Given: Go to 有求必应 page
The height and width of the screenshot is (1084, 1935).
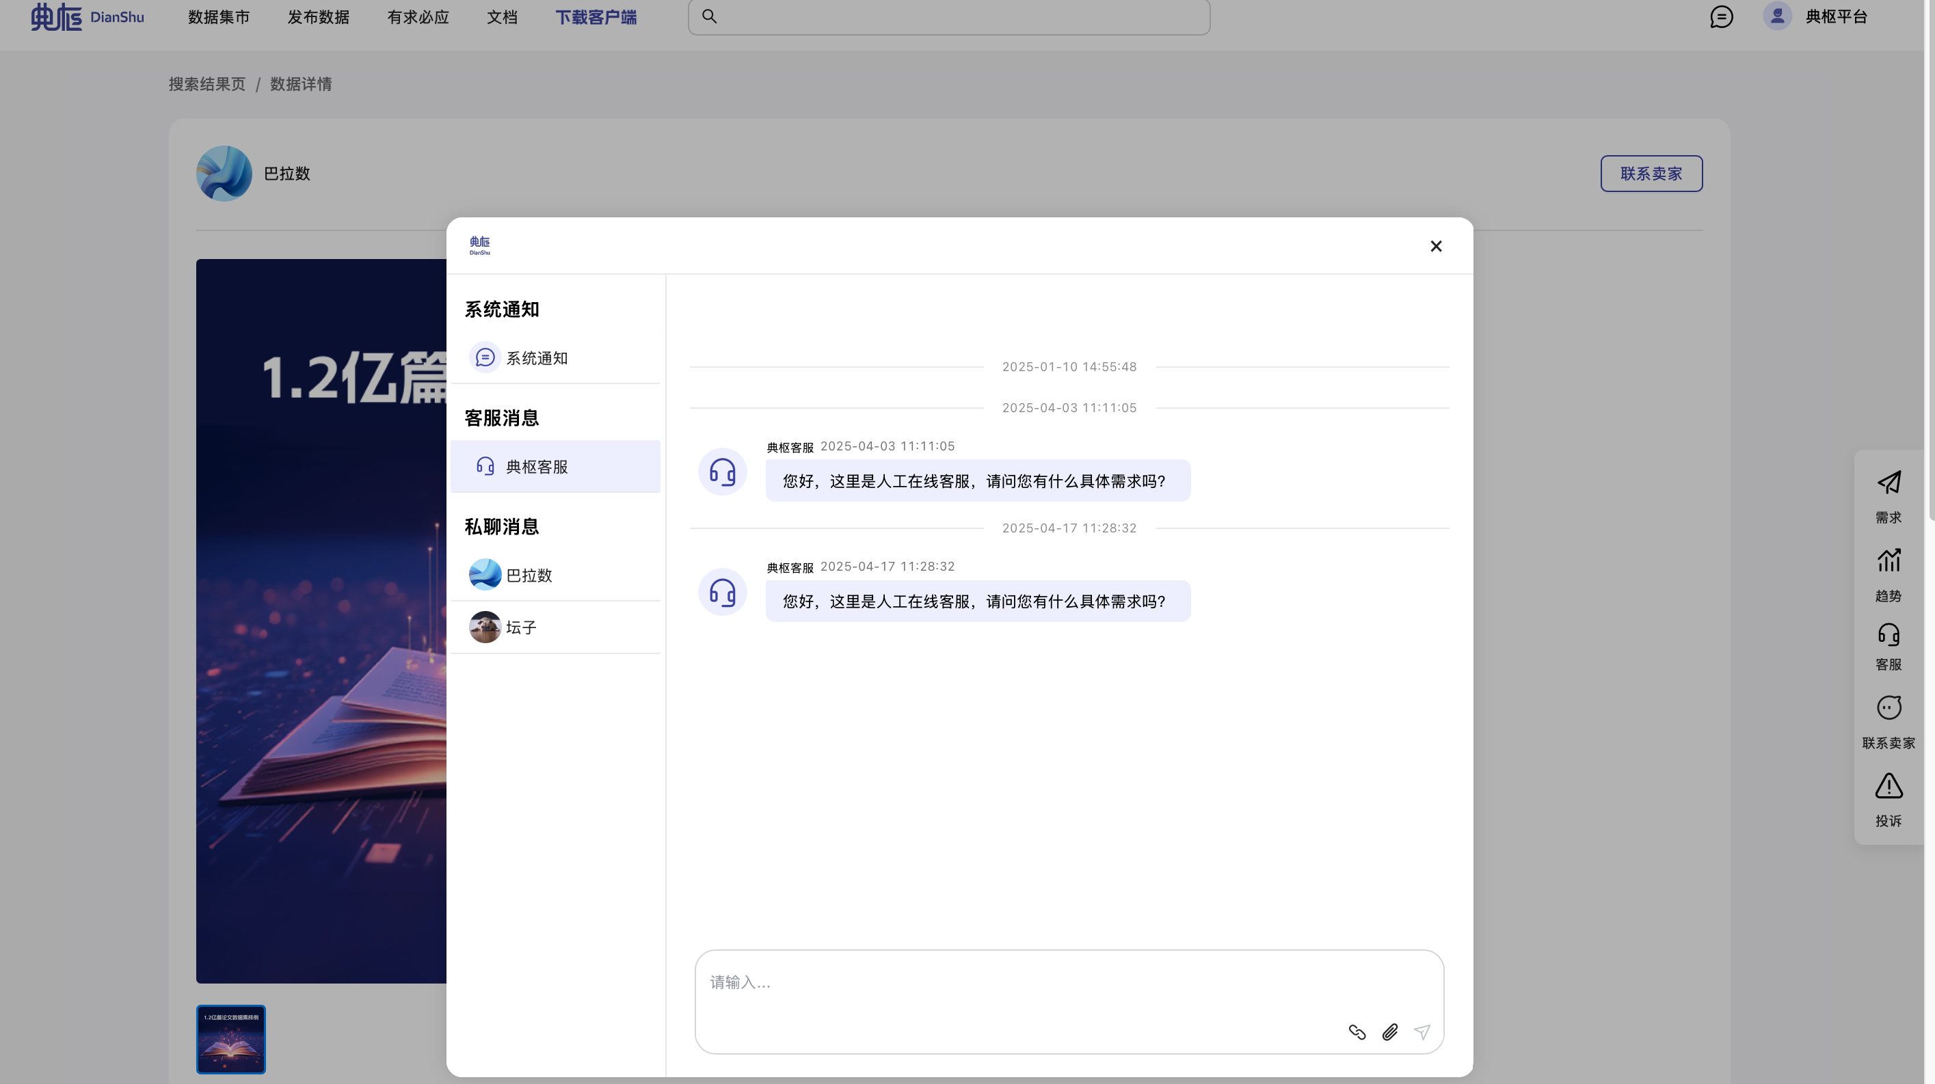Looking at the screenshot, I should (x=418, y=16).
